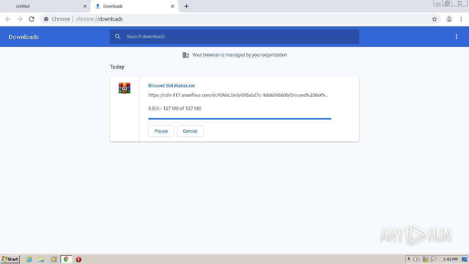Click the Today date heading

(x=117, y=67)
